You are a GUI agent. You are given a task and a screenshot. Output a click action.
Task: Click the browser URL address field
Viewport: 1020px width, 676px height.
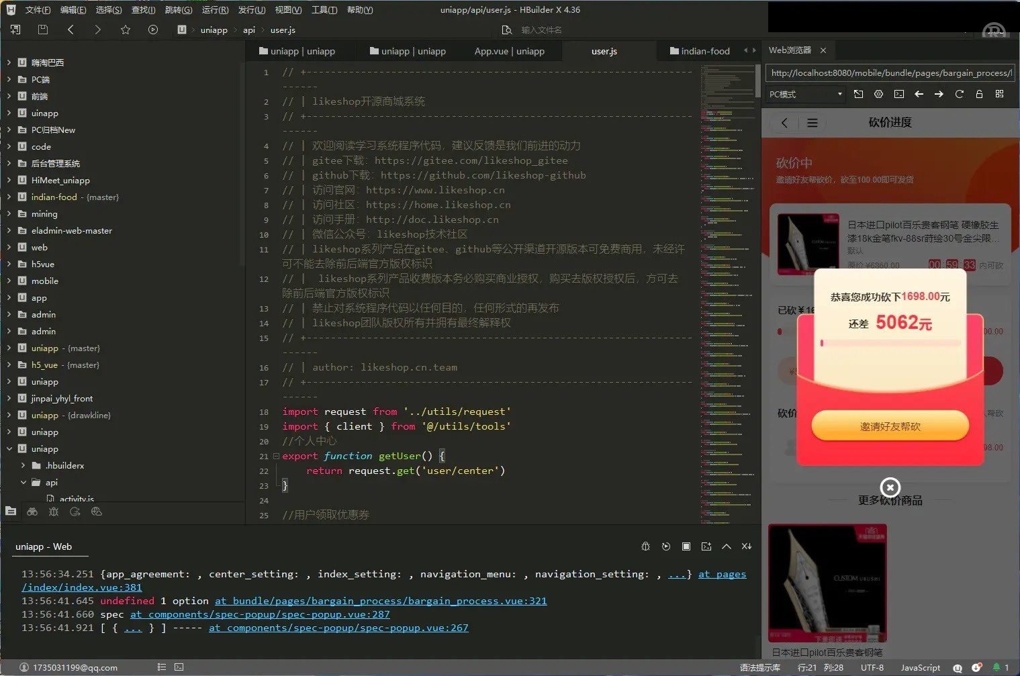[x=889, y=73]
